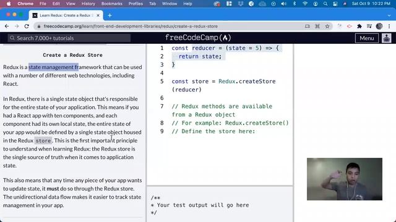This screenshot has height=222, width=396.
Task: Expand the tab search chevron
Action: pos(389,15)
